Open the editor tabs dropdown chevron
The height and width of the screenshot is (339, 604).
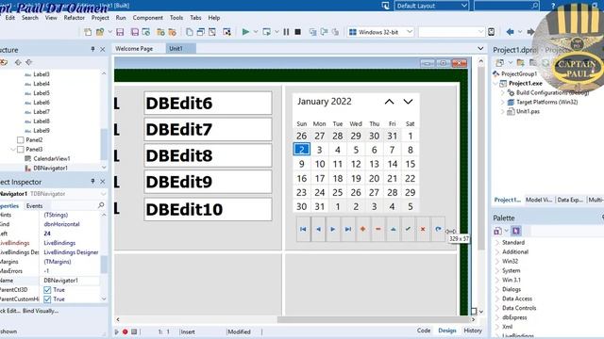click(480, 48)
